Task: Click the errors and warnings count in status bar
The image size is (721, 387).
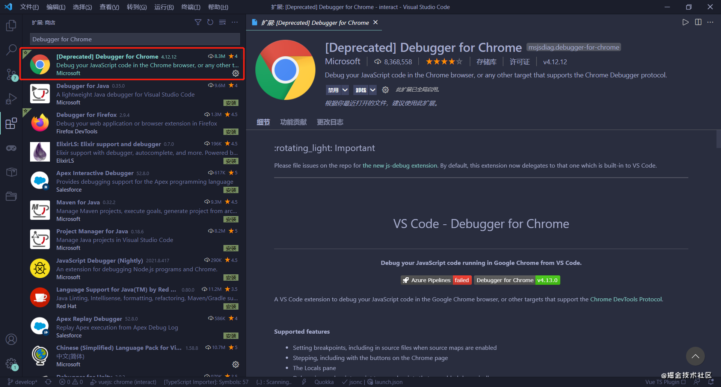Action: (x=71, y=382)
